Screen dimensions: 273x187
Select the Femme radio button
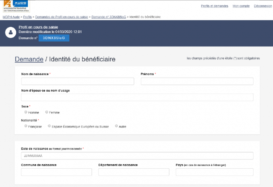click(x=47, y=112)
